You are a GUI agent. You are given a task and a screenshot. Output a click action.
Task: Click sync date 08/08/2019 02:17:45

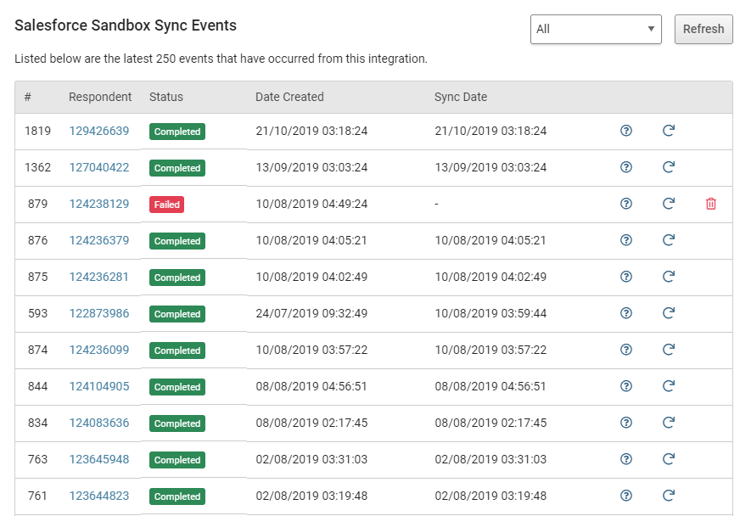(490, 423)
